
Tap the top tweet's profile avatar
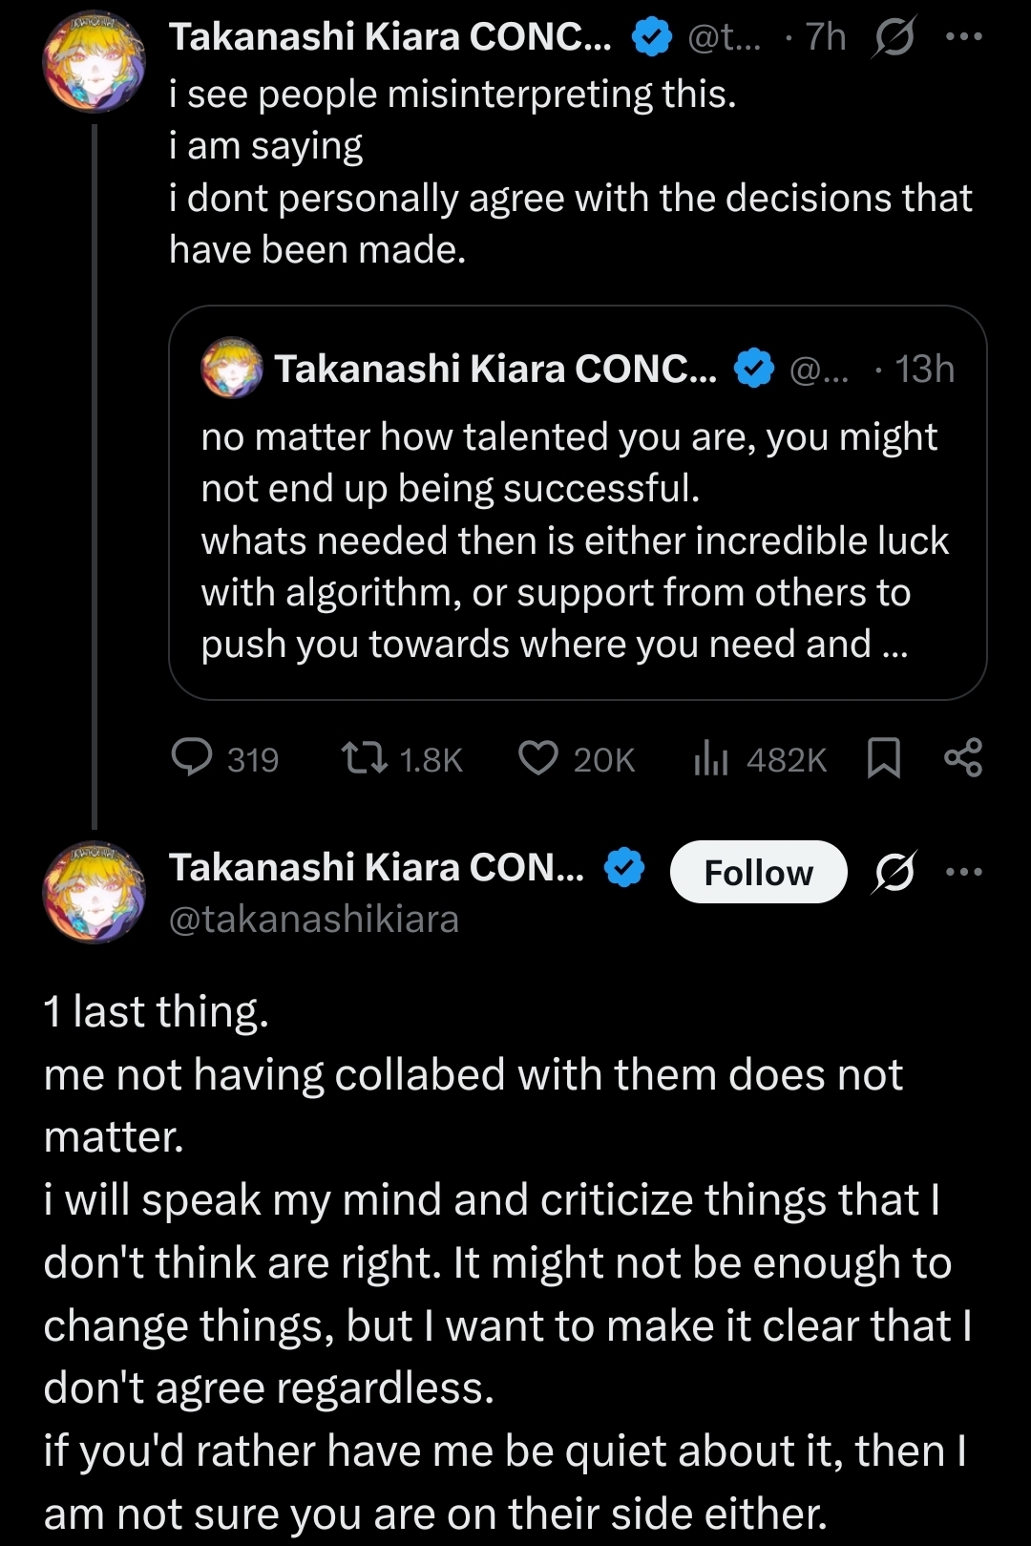(x=94, y=61)
